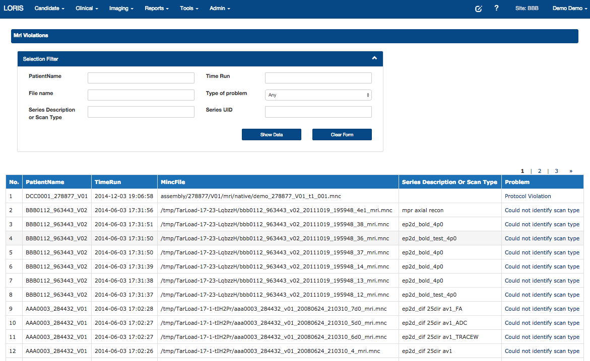The image size is (590, 361).
Task: Expand the Admin menu
Action: coord(220,9)
